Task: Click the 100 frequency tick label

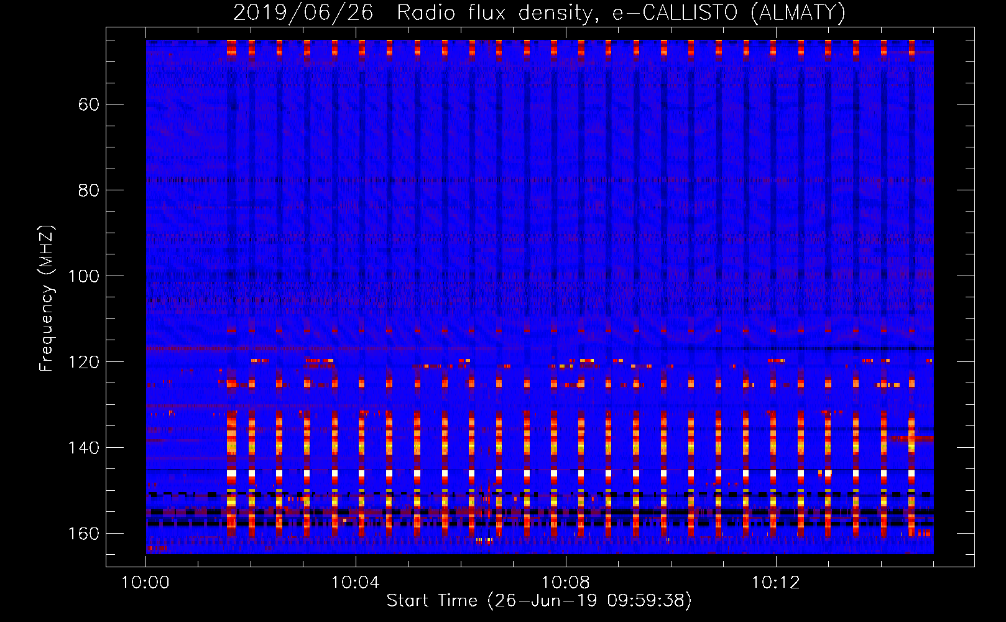Action: pos(84,276)
